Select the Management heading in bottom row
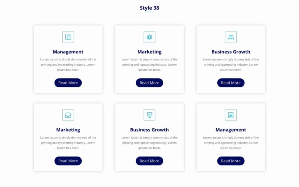The width and height of the screenshot is (299, 187). [231, 130]
